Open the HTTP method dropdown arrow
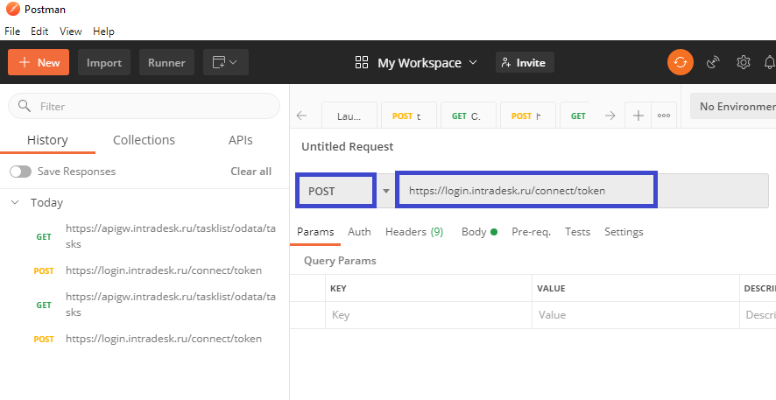 [386, 191]
